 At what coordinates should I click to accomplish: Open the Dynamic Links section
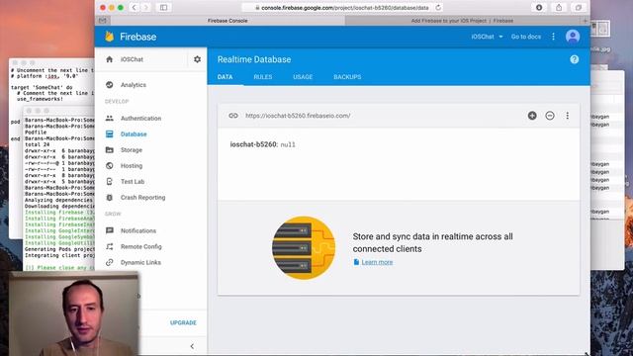click(x=140, y=262)
